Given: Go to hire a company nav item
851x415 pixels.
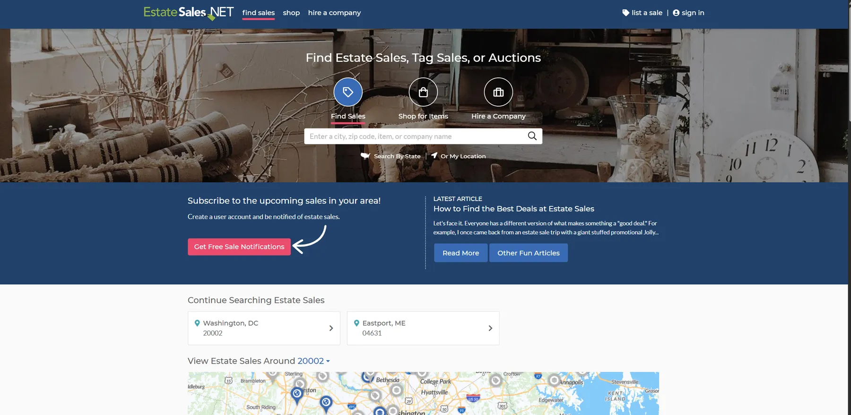Looking at the screenshot, I should pyautogui.click(x=334, y=13).
